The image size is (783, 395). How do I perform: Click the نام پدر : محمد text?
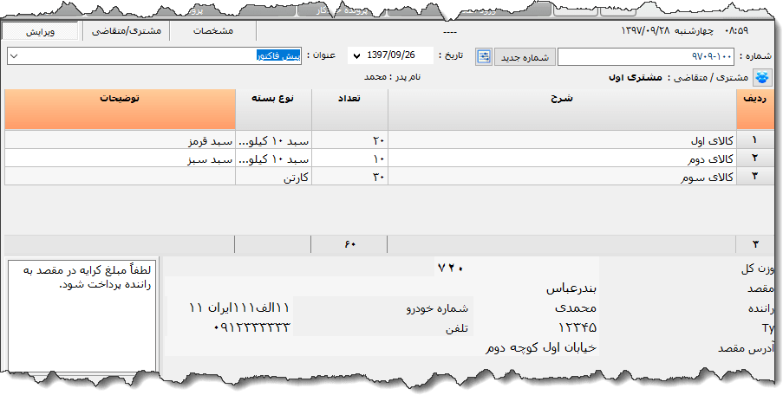(x=392, y=77)
